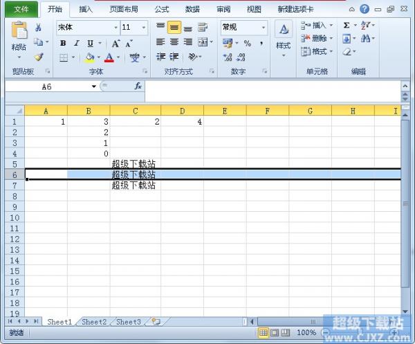Decrease font size with small A icon
The height and width of the screenshot is (344, 415).
[129, 44]
